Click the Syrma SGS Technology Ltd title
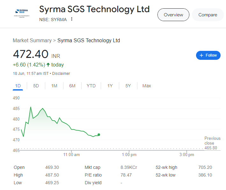 pyautogui.click(x=94, y=9)
